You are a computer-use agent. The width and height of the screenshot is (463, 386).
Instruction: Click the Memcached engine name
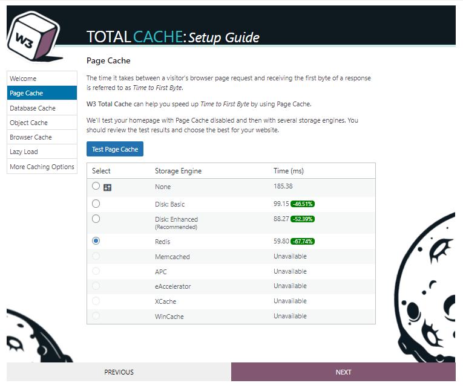coord(172,257)
